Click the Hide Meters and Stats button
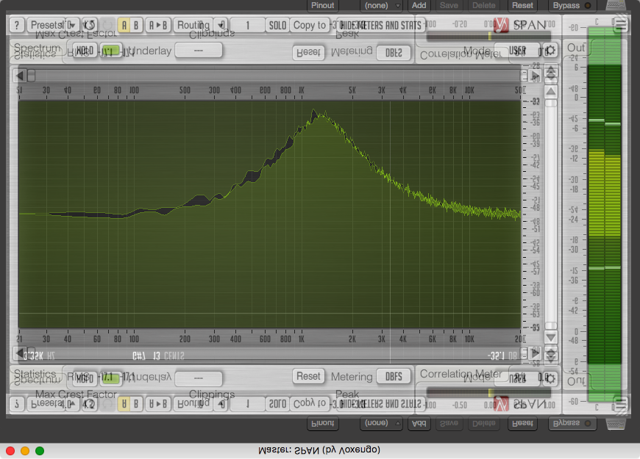The width and height of the screenshot is (640, 459). [x=380, y=25]
